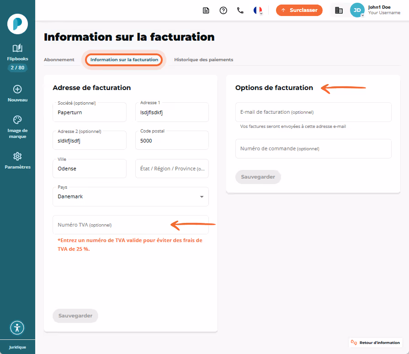Click the Numéro TVA input field

[131, 225]
